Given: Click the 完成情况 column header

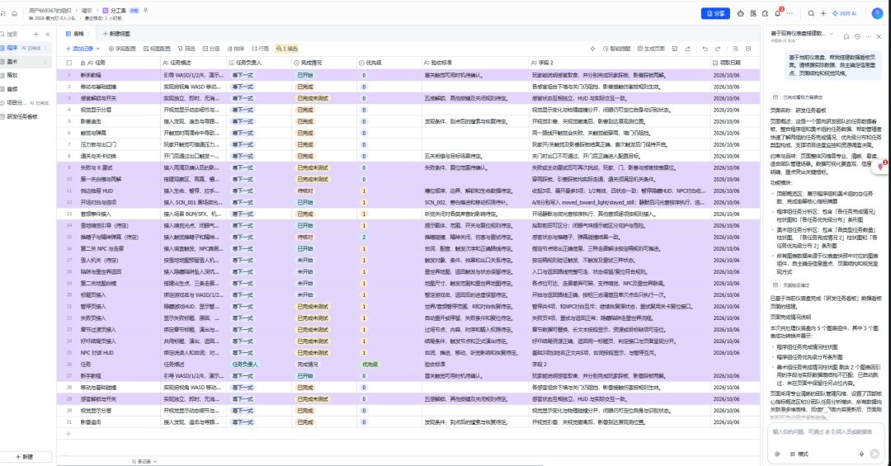Looking at the screenshot, I should [x=324, y=63].
